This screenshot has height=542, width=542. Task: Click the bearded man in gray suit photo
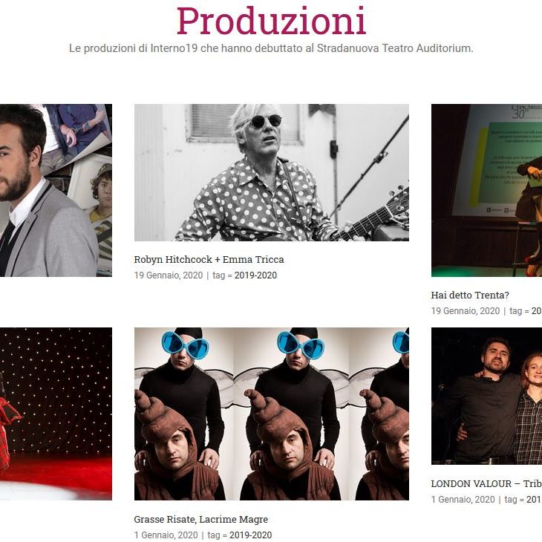[56, 191]
